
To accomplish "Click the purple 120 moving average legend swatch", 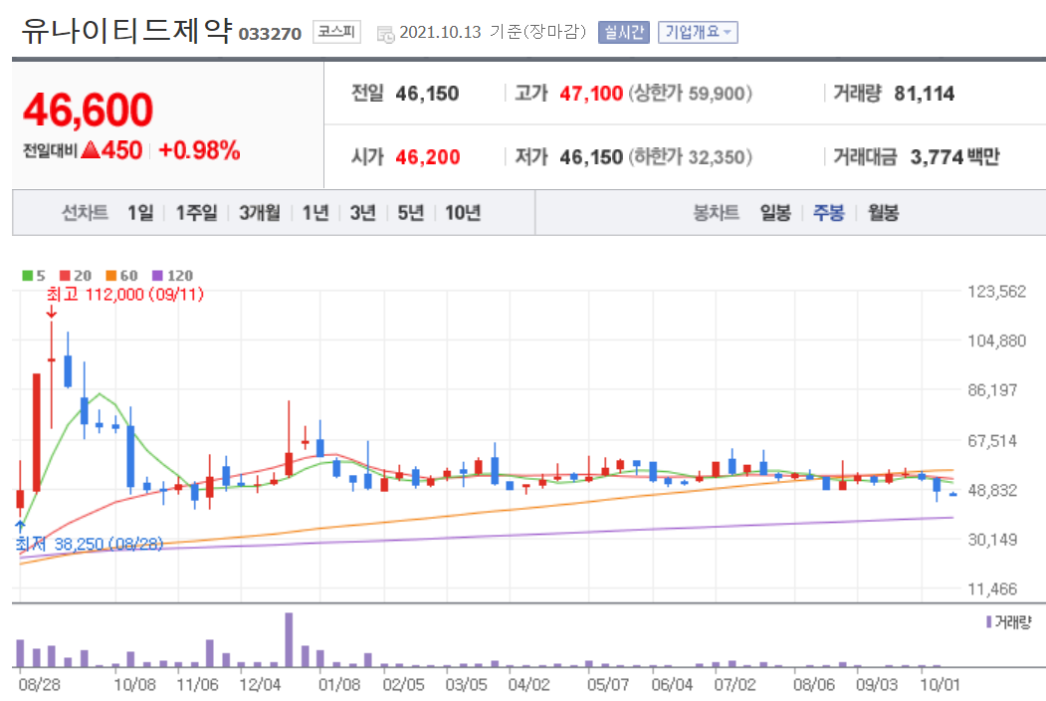I will [x=157, y=276].
